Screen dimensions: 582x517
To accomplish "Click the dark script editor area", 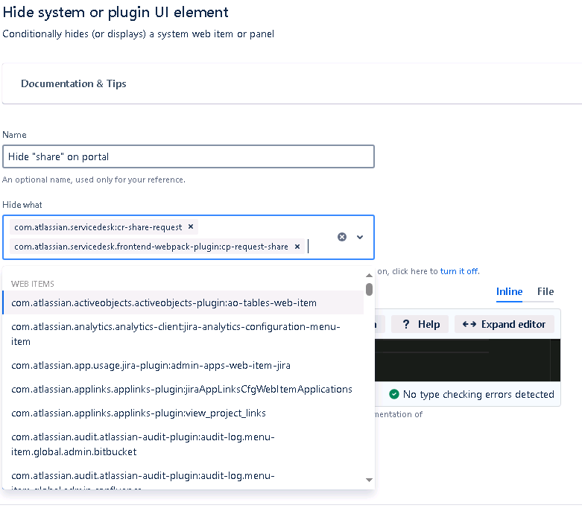I will point(467,360).
